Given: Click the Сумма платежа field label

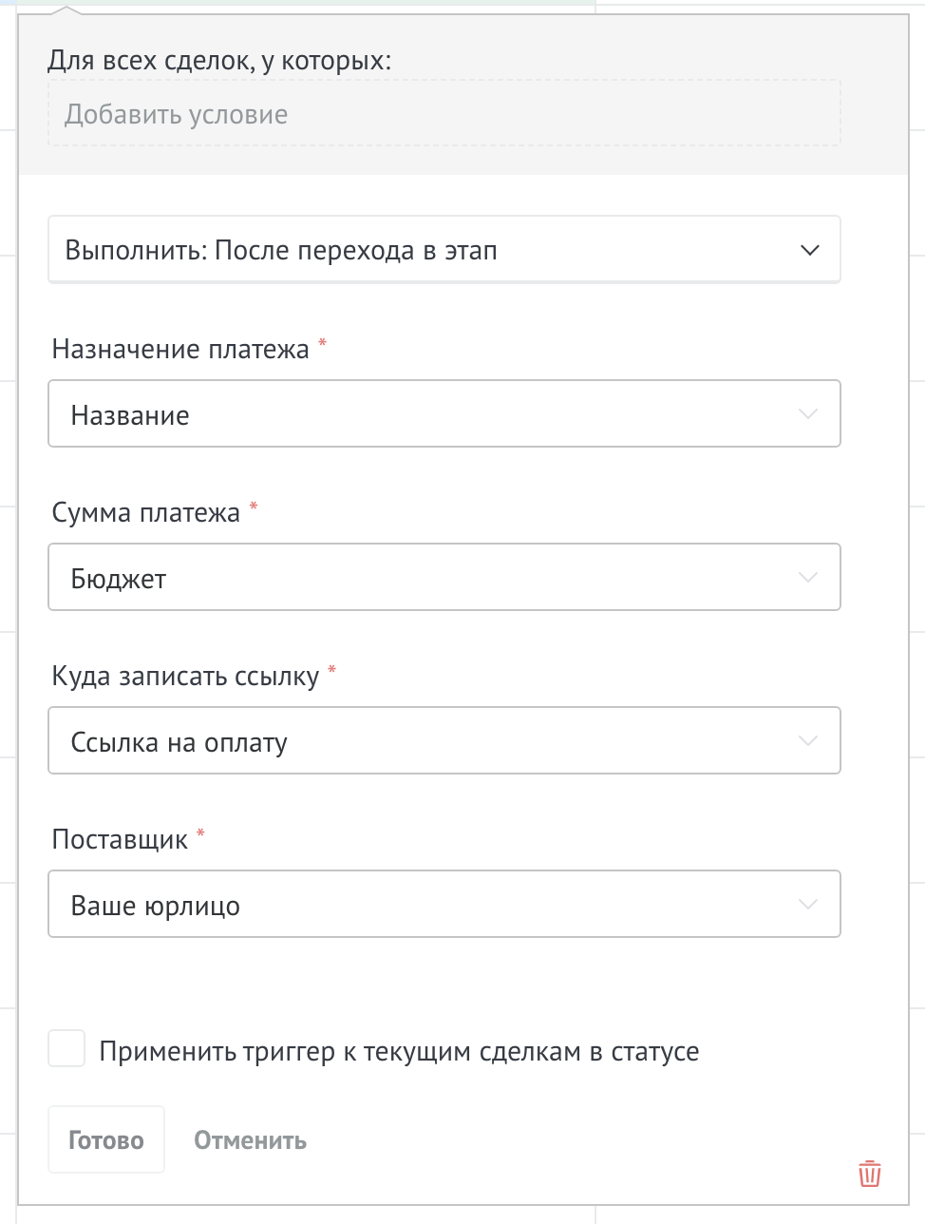Looking at the screenshot, I should pyautogui.click(x=146, y=513).
